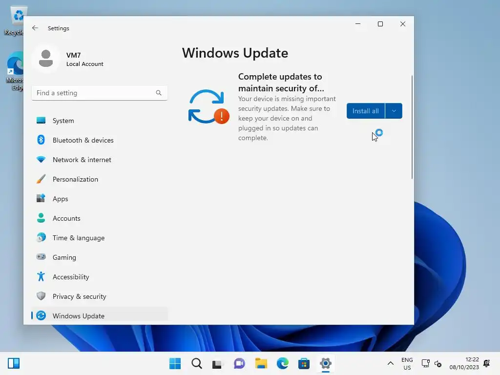Screen dimensions: 500x375
Task: Show hidden system tray icons
Action: [390, 363]
